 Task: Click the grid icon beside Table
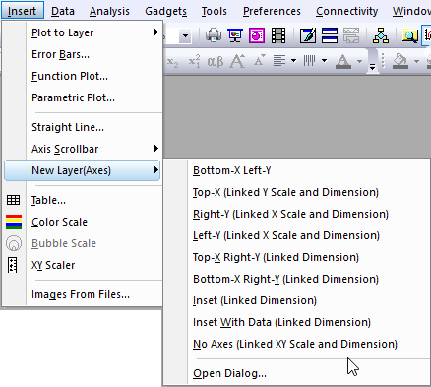click(14, 200)
